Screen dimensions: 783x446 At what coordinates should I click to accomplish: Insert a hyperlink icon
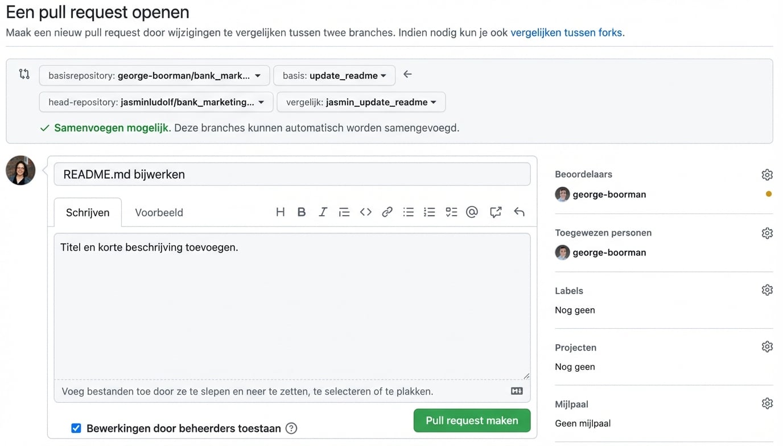[x=388, y=212]
